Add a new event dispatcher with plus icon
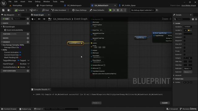Viewport: 198px width, 111px height. (x=28, y=71)
